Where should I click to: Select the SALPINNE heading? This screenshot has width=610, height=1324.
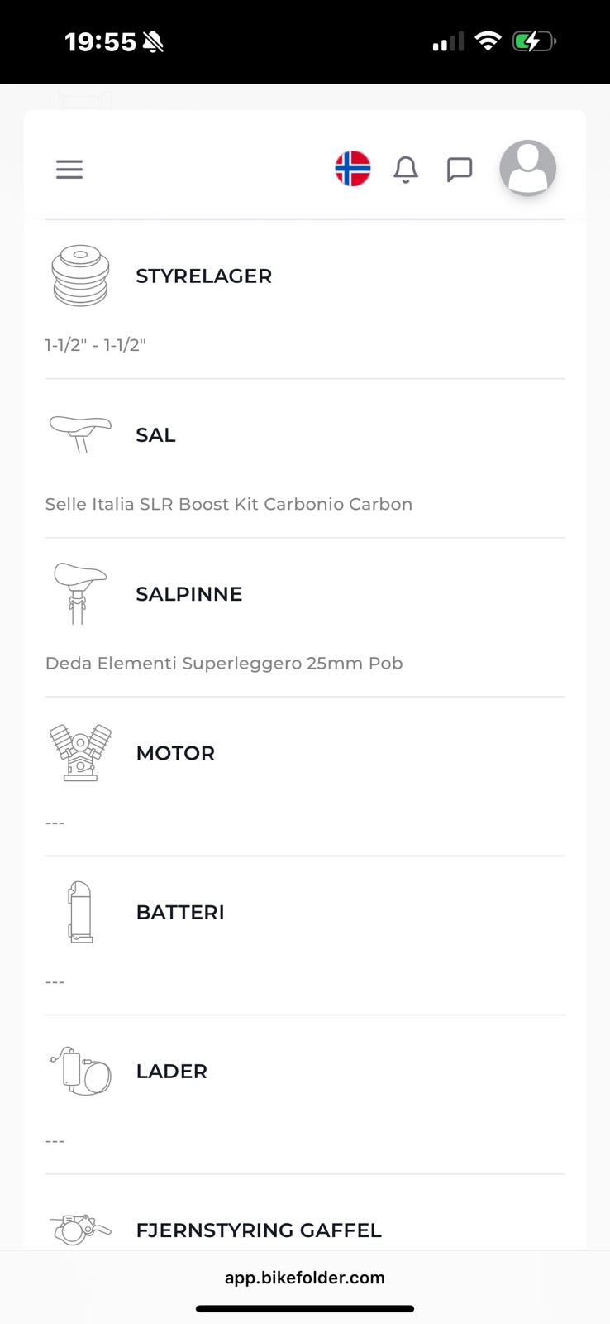[x=189, y=594]
